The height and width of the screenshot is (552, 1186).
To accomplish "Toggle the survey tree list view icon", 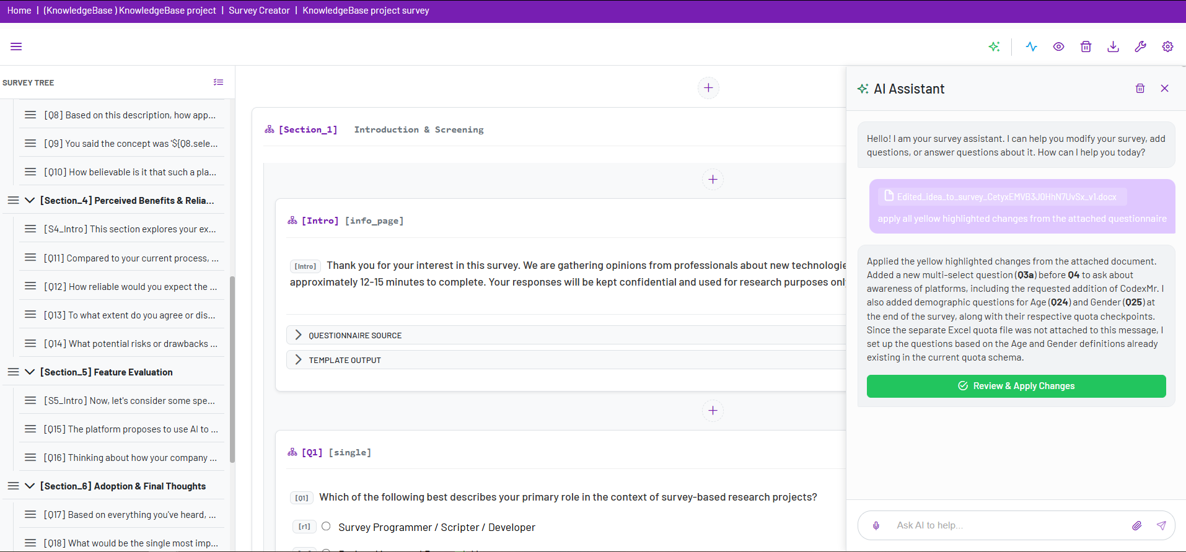I will click(x=218, y=82).
